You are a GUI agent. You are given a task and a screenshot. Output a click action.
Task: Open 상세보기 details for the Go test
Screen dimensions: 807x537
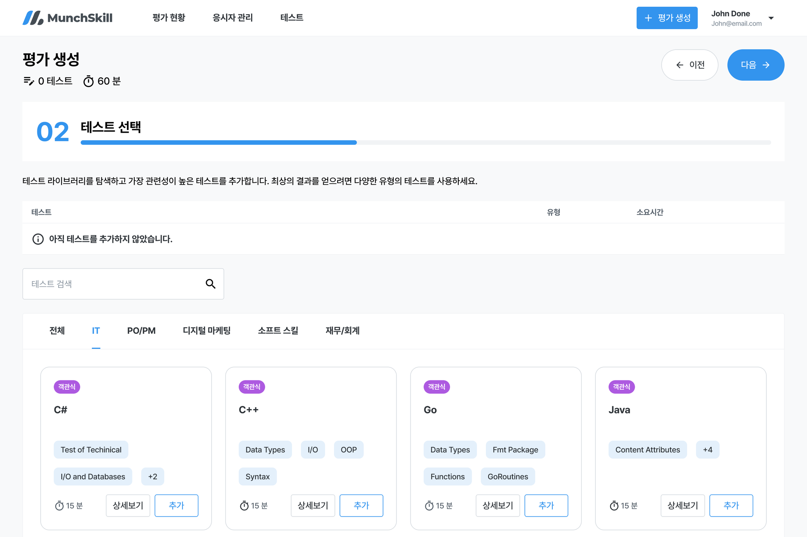(498, 506)
